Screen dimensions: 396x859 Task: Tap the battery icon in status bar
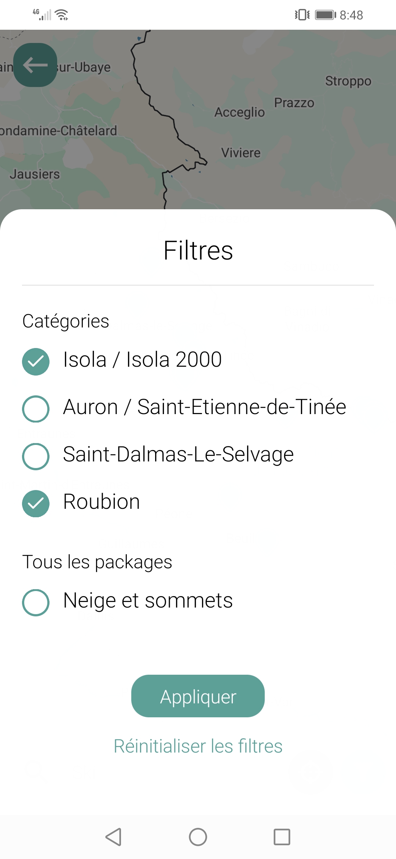click(325, 15)
